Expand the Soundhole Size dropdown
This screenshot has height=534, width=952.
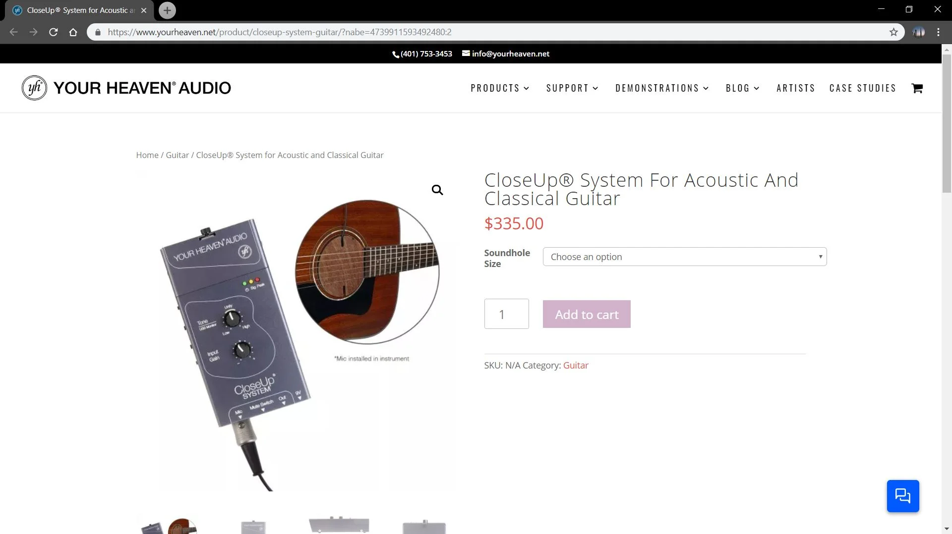point(684,257)
